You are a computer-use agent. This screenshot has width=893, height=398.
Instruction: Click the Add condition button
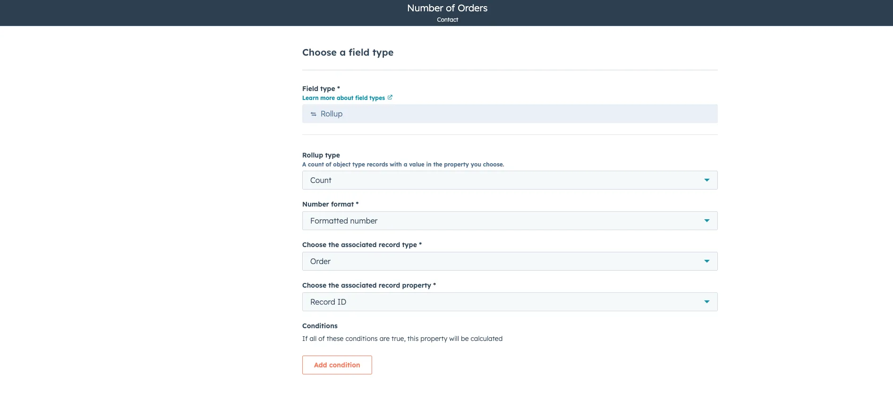pos(337,365)
